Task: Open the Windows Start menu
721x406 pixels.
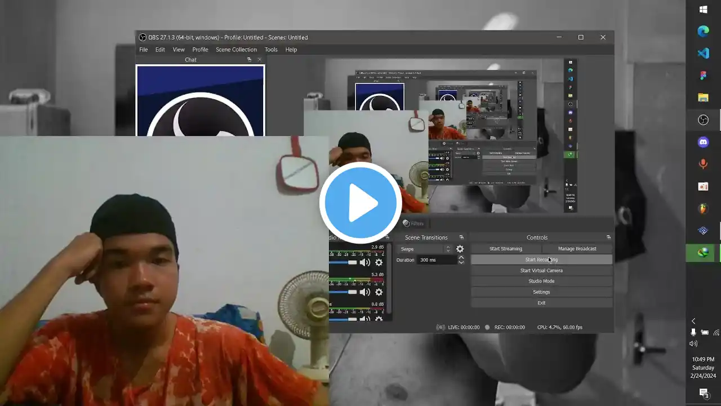Action: 703,10
